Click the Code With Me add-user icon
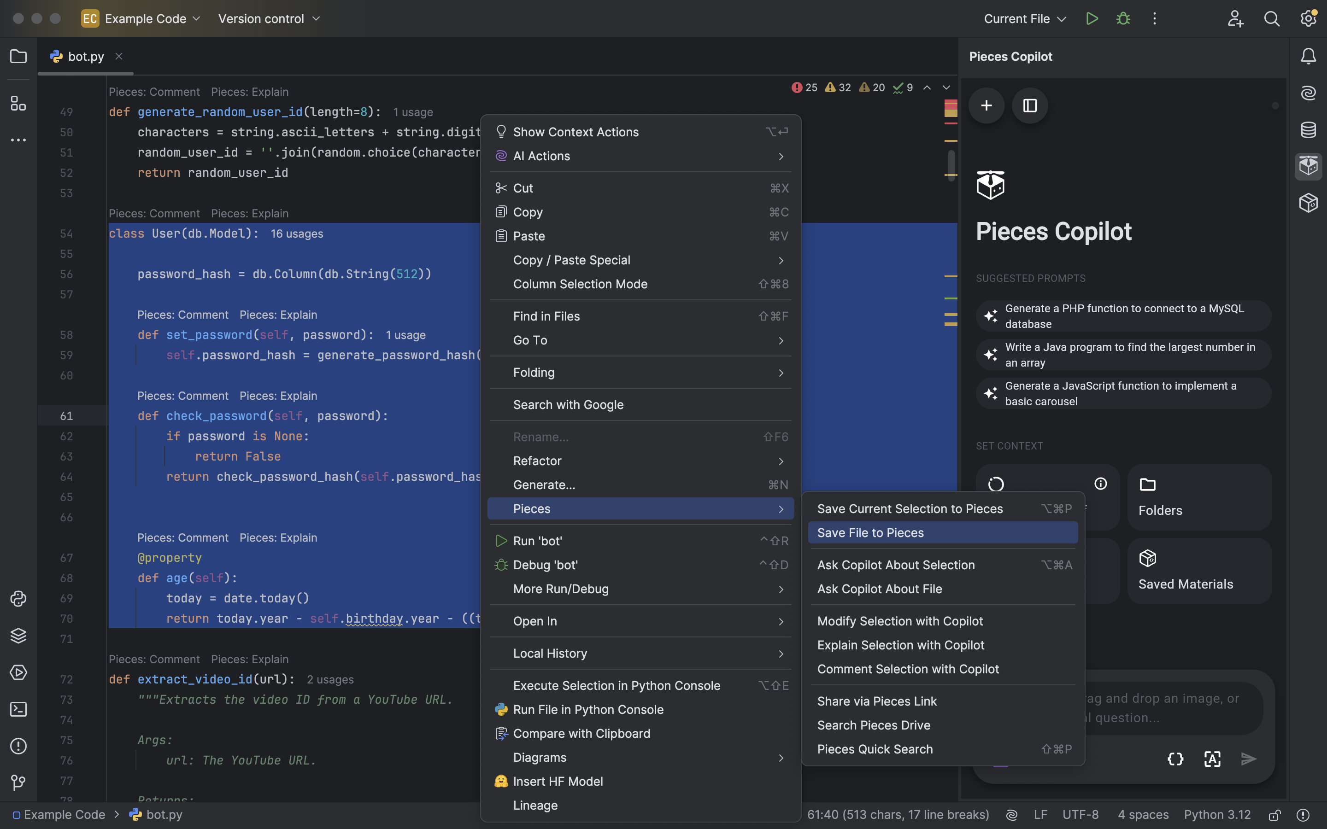Viewport: 1327px width, 829px height. tap(1235, 18)
